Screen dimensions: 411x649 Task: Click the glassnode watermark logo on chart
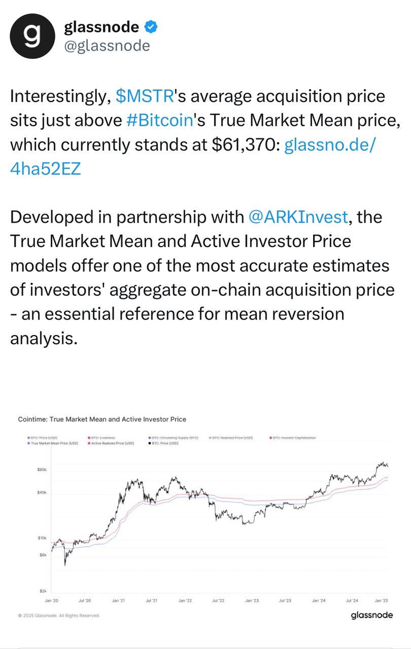(x=372, y=615)
